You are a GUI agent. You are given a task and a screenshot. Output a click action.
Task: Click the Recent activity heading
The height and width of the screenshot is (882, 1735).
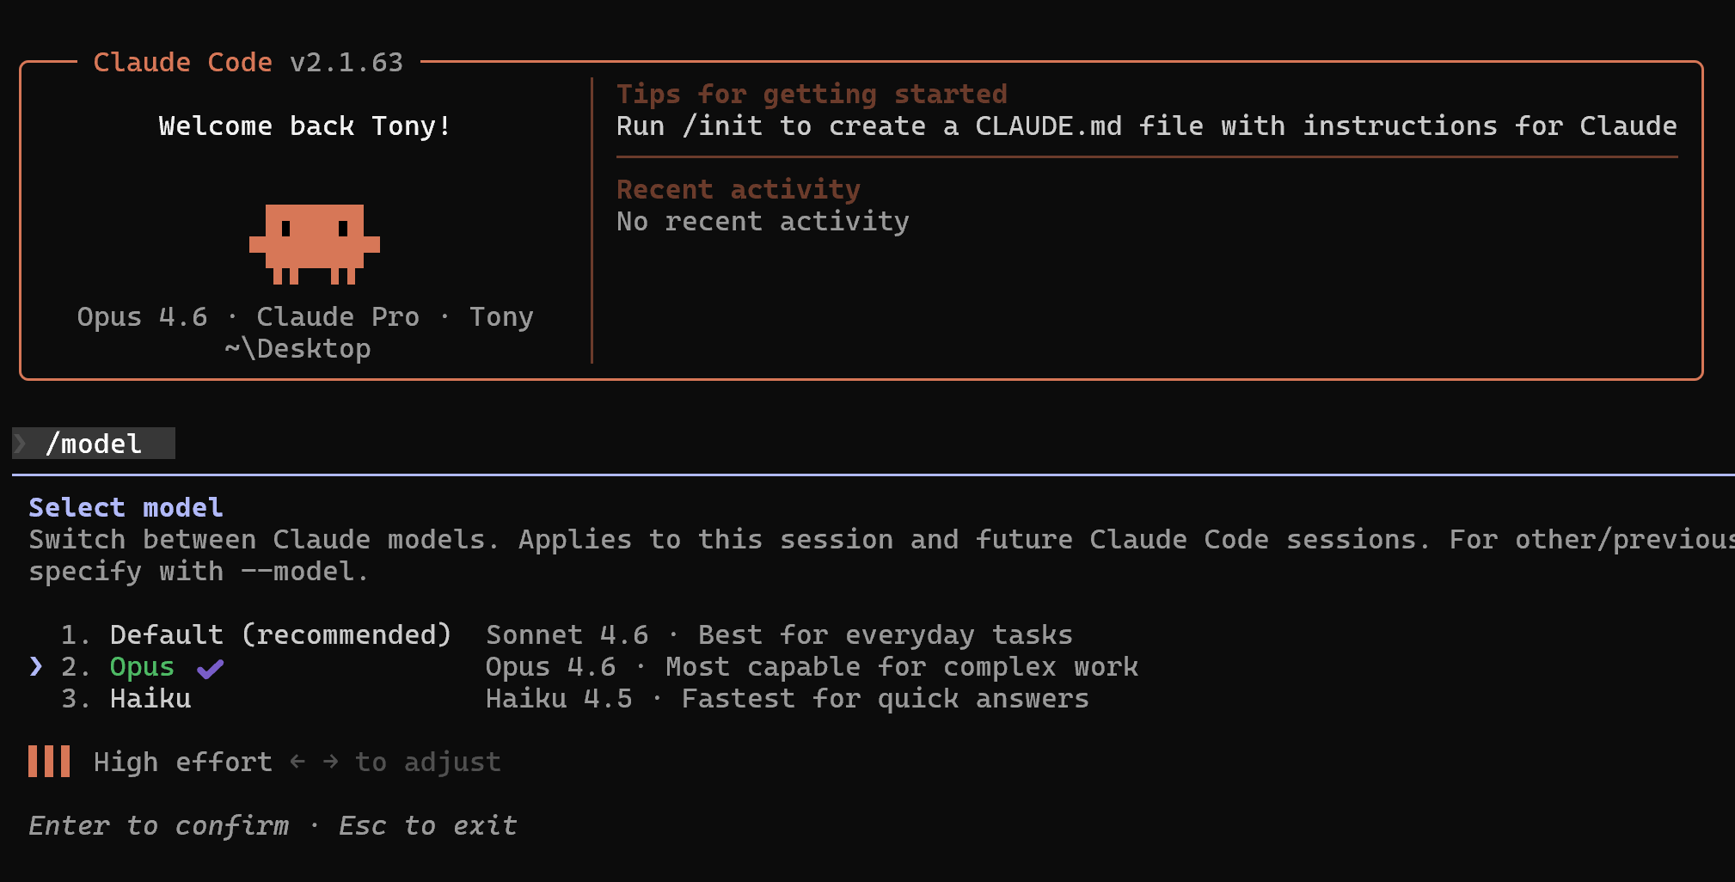[738, 189]
